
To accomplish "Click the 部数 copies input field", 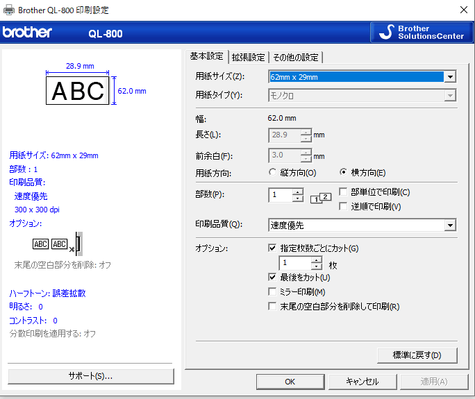I will tap(281, 195).
